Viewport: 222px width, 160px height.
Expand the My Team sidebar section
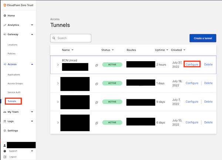tap(32, 112)
